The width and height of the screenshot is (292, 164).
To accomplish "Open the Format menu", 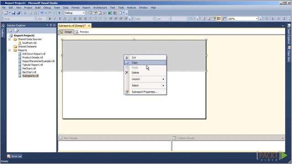I will 75,8.
